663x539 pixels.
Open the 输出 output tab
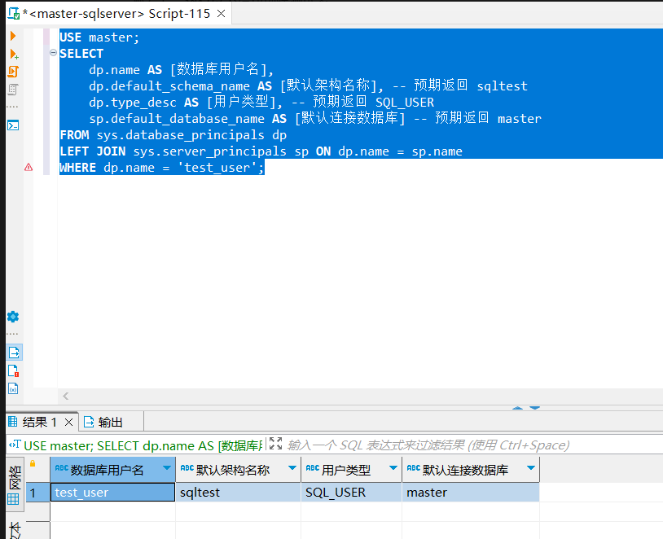click(103, 422)
